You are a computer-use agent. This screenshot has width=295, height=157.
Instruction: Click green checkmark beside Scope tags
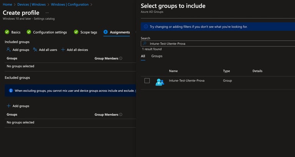pos(76,32)
